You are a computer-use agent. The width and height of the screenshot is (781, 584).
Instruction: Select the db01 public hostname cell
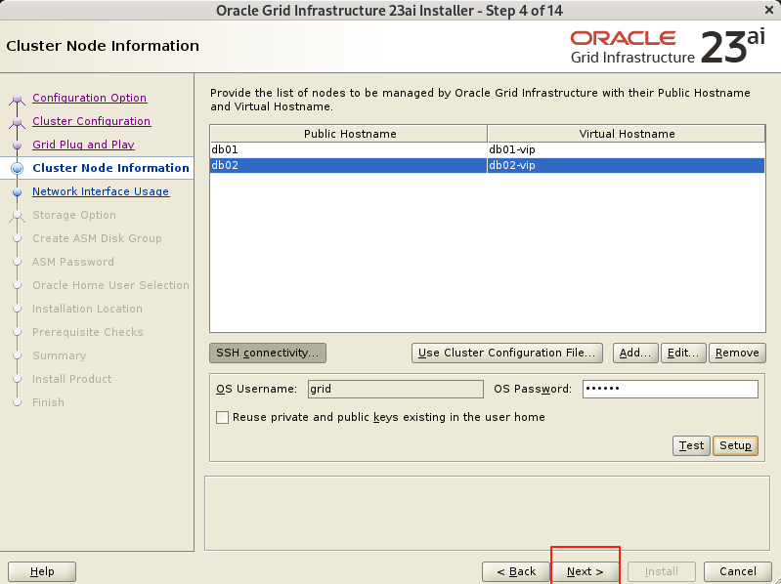(x=349, y=149)
